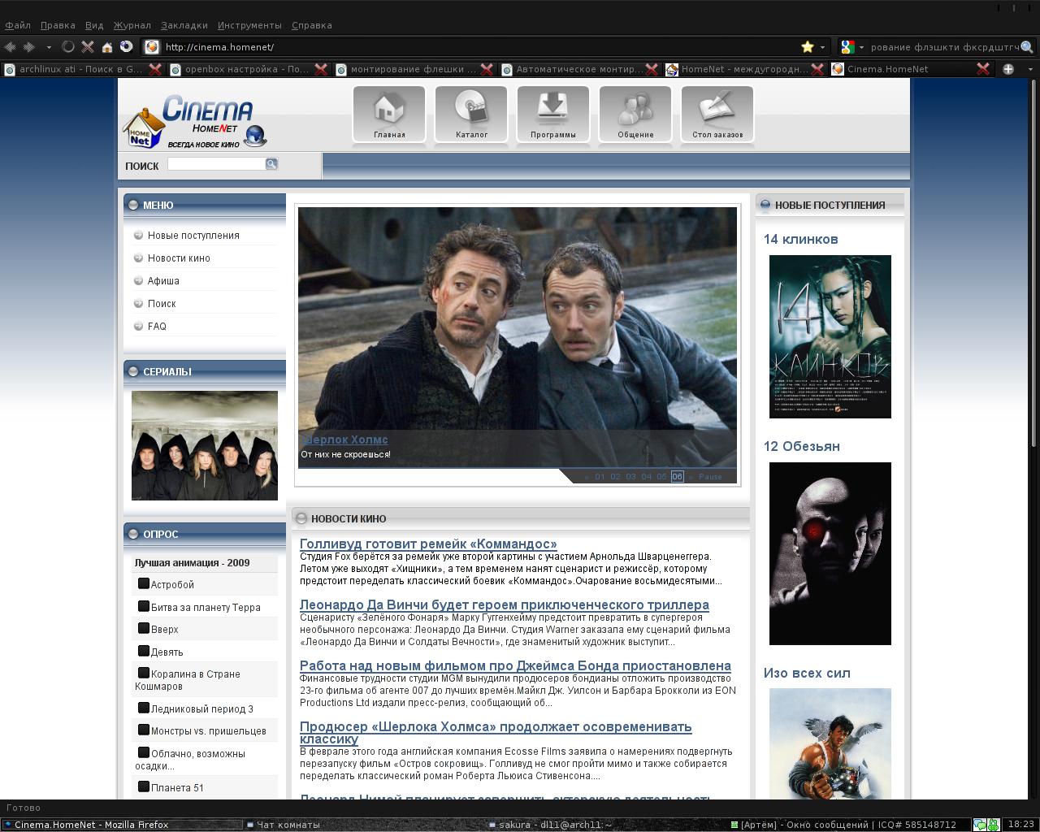Vote for Битва за планету Терра
Viewport: 1040px width, 832px height.
(x=144, y=606)
